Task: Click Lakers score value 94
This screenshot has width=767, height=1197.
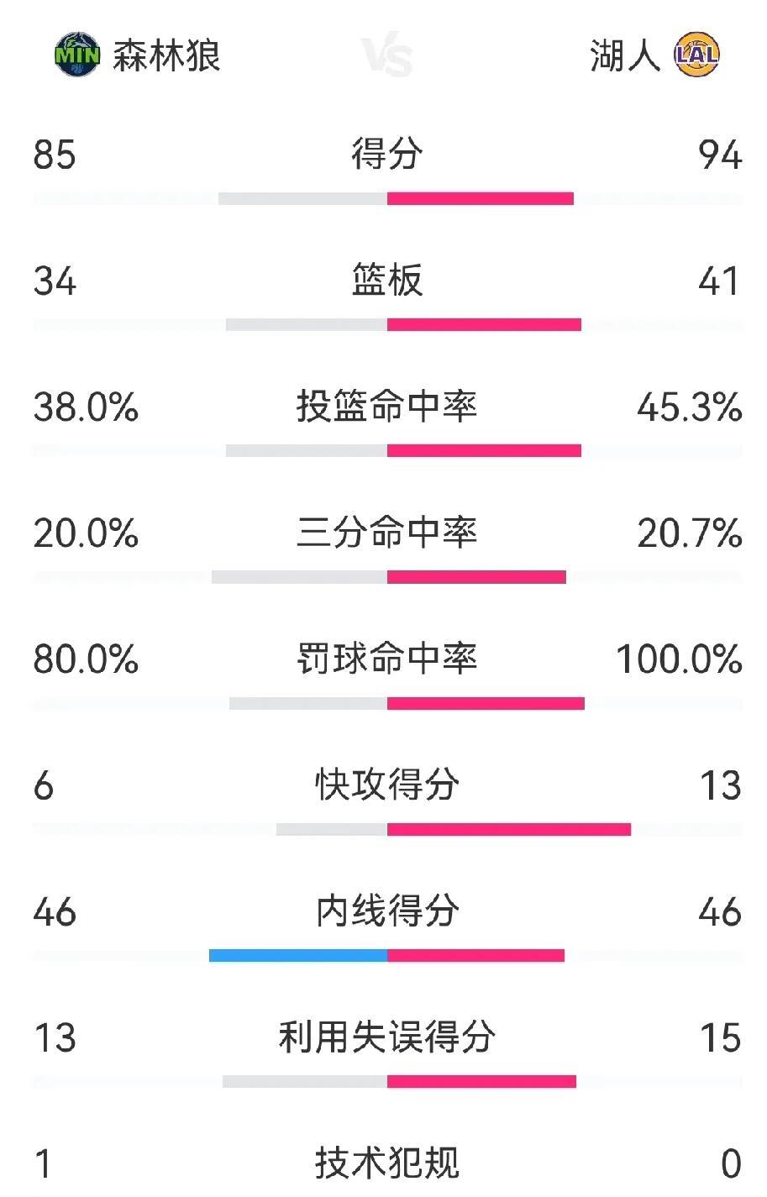Action: 721,155
